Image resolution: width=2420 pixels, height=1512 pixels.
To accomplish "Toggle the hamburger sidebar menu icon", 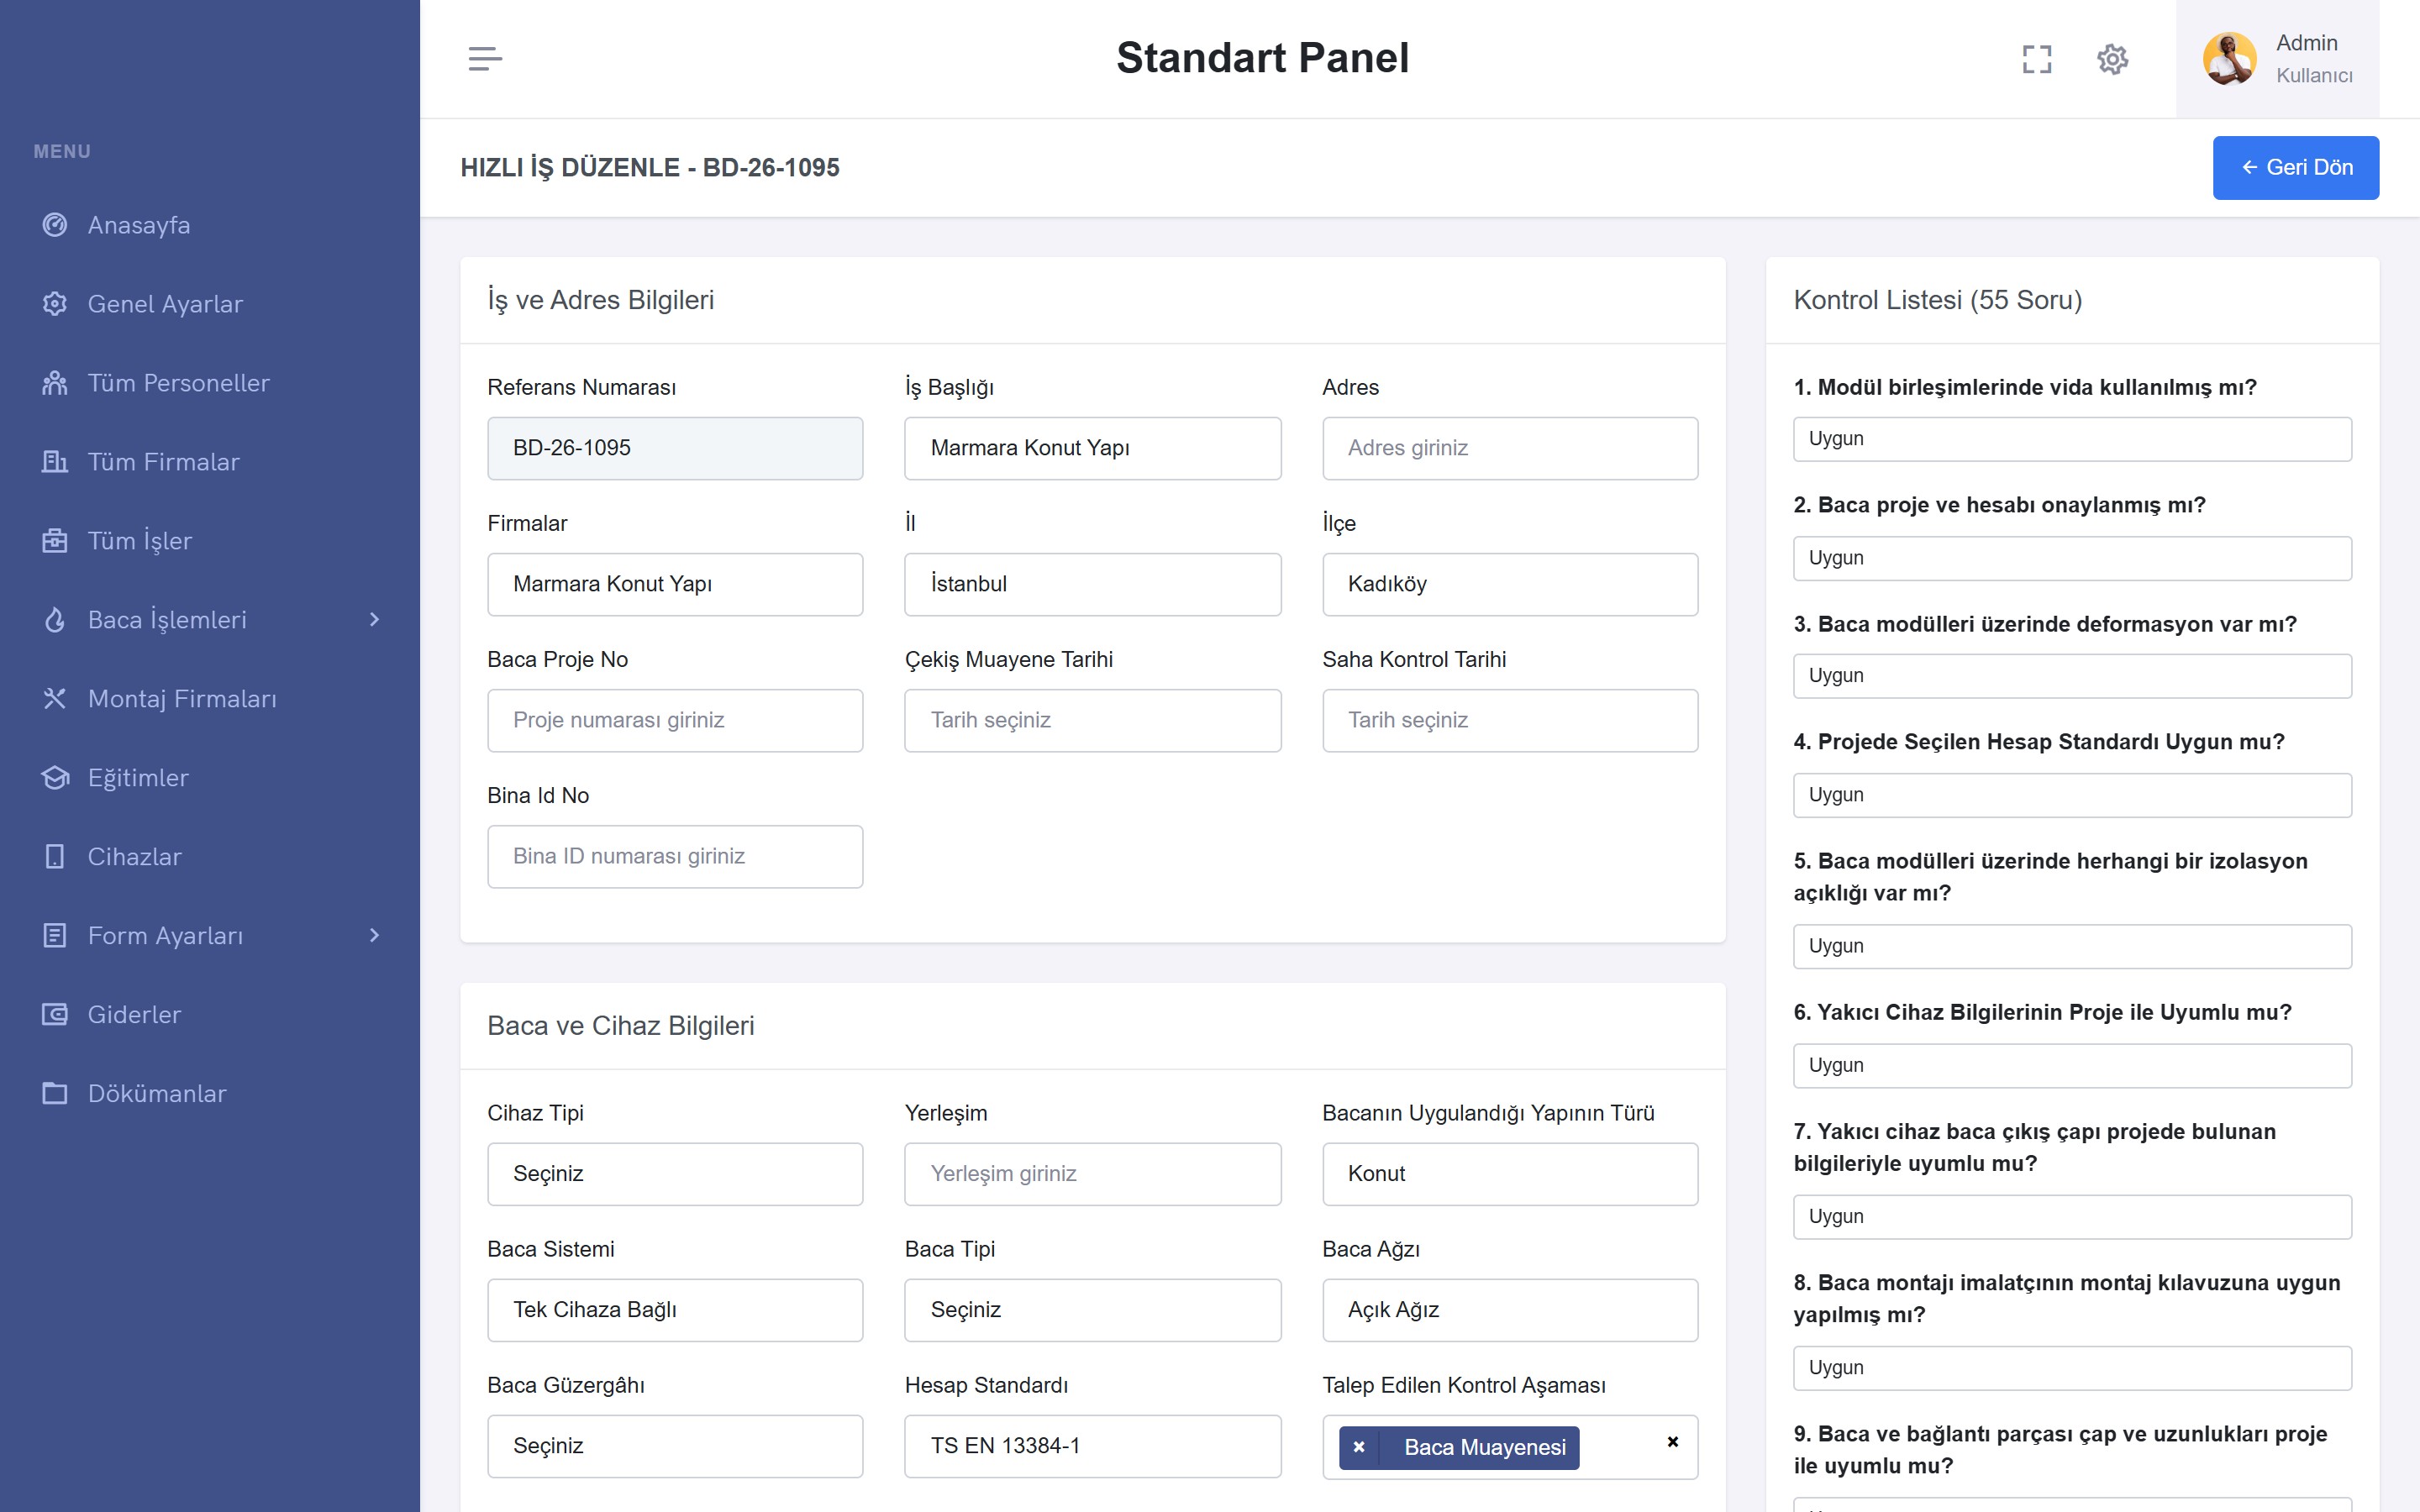I will point(485,59).
